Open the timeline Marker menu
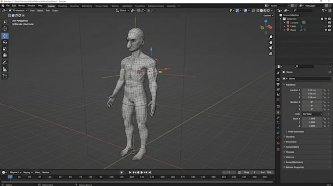This screenshot has height=186, width=333. pos(46,172)
